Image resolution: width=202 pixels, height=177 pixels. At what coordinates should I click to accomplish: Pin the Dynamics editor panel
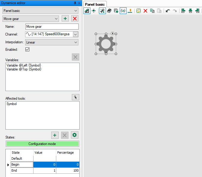(75, 3)
